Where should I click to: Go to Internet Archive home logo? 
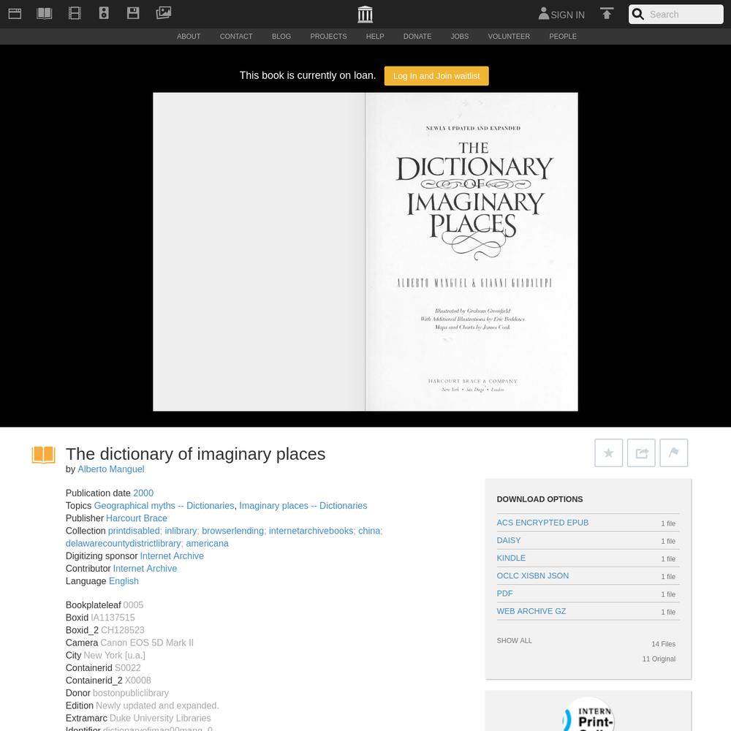365,15
